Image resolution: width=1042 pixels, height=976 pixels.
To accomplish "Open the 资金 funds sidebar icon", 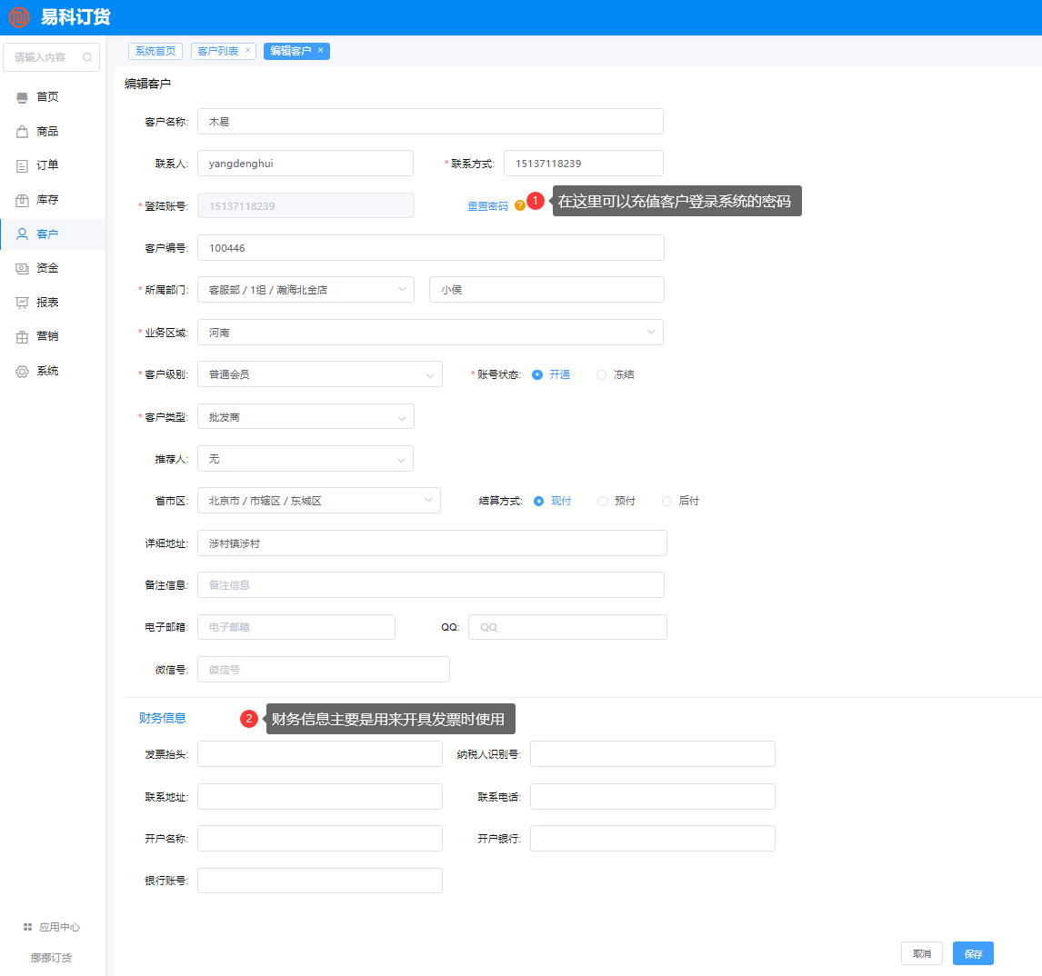I will click(x=23, y=268).
